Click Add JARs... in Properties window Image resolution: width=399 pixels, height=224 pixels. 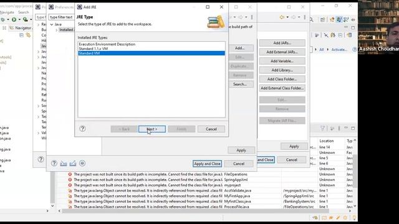[282, 43]
